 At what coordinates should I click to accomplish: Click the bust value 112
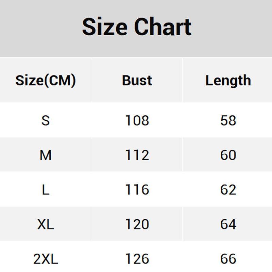[137, 155]
